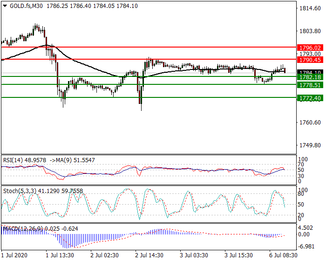Image resolution: width=326 pixels, height=261 pixels.
Task: Select the 3 Jul 15:30 time label
Action: (238, 255)
